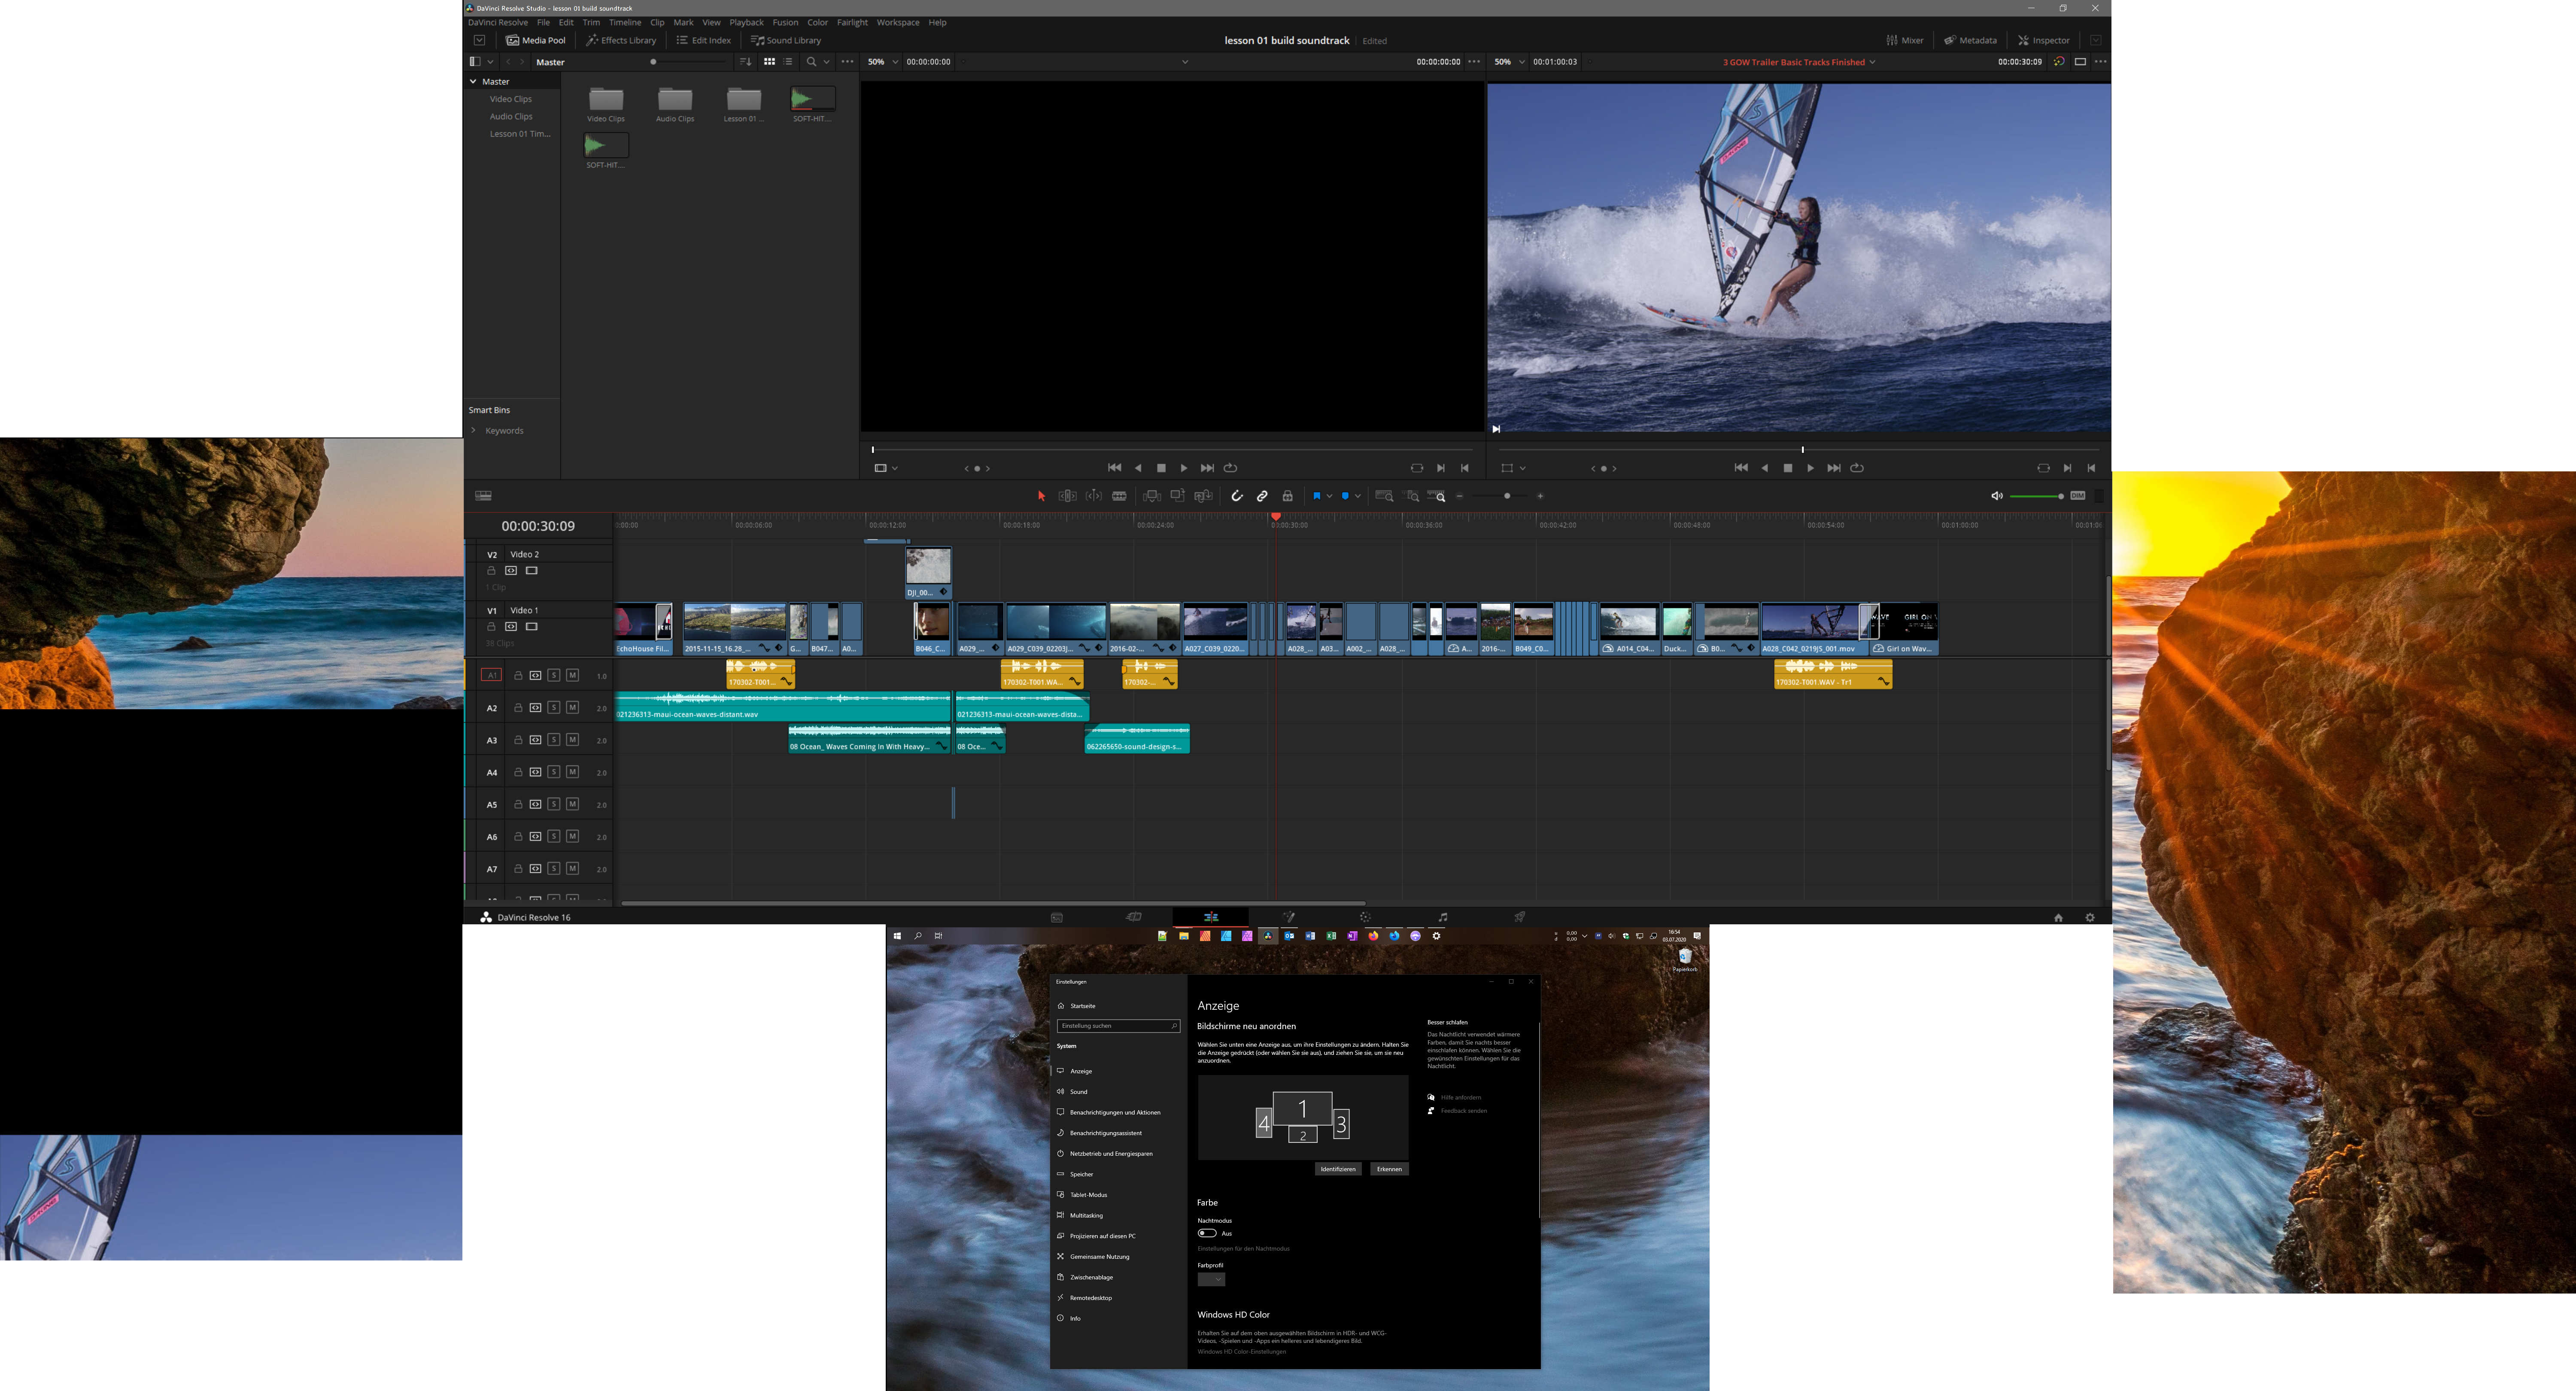Screen dimensions: 2576x1391
Task: Open timeline name dropdown in viewer
Action: coord(1872,62)
